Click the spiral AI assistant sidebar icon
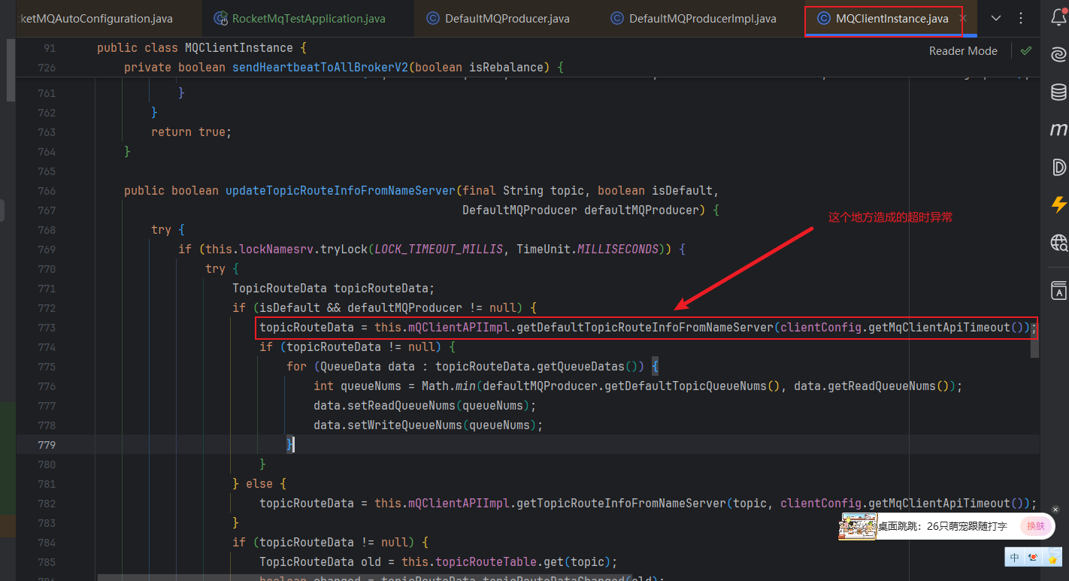This screenshot has height=581, width=1069. 1058,55
